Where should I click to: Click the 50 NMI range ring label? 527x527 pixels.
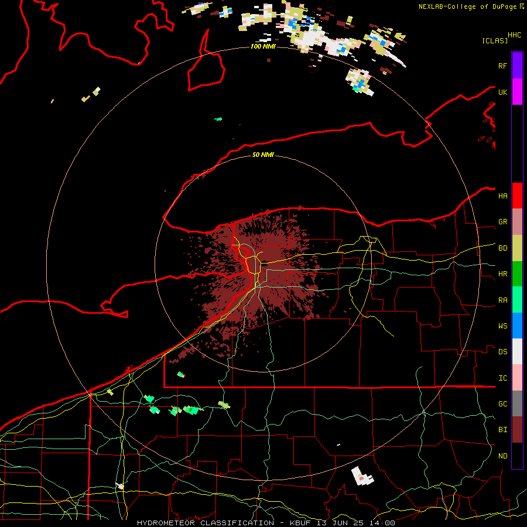coord(263,155)
